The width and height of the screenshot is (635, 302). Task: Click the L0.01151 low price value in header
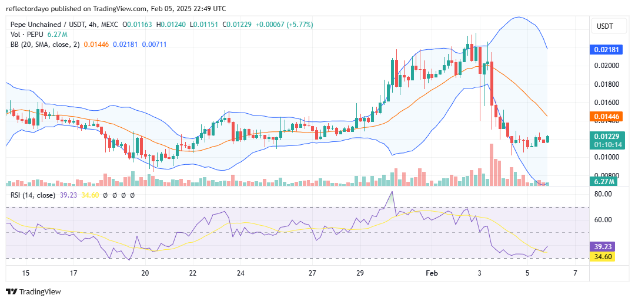204,25
